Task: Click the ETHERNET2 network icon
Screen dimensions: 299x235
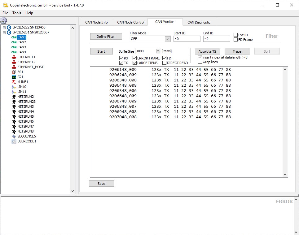Action: [14, 62]
